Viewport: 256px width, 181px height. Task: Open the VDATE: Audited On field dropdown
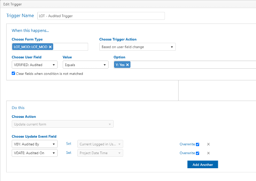tap(34, 153)
